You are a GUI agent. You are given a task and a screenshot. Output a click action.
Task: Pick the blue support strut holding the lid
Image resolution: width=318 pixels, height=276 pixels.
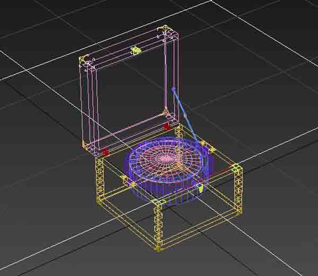[184, 115]
